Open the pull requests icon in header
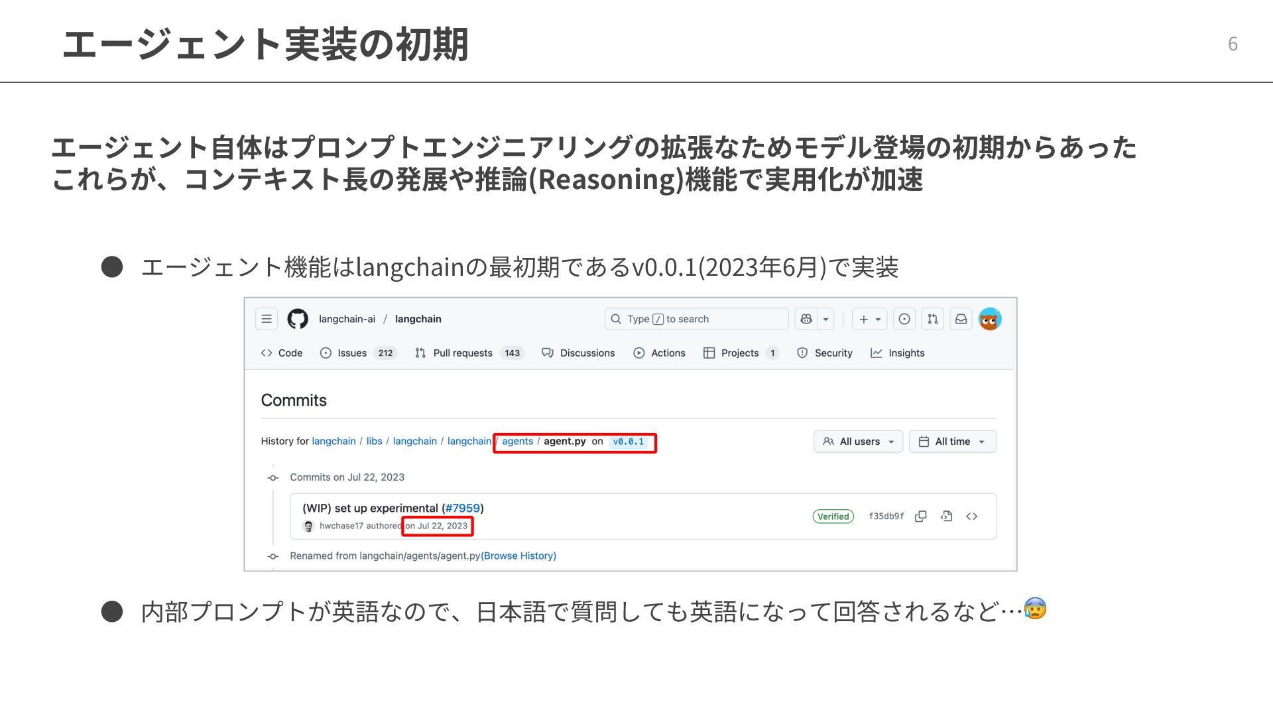This screenshot has height=716, width=1273. [x=933, y=319]
